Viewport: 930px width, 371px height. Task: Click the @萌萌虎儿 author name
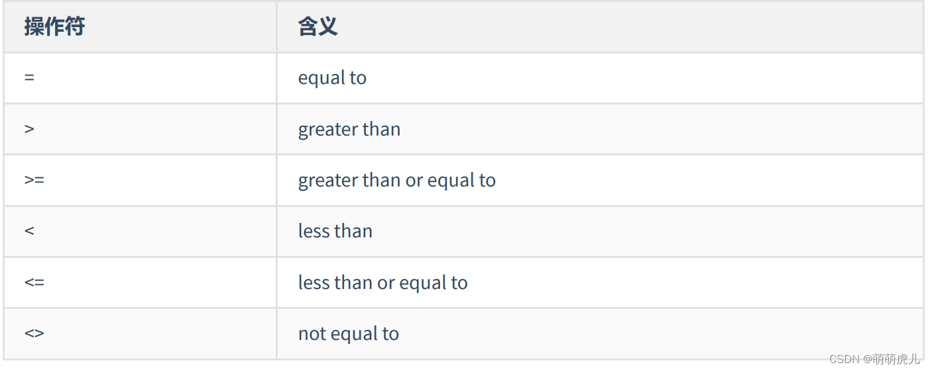pos(892,359)
